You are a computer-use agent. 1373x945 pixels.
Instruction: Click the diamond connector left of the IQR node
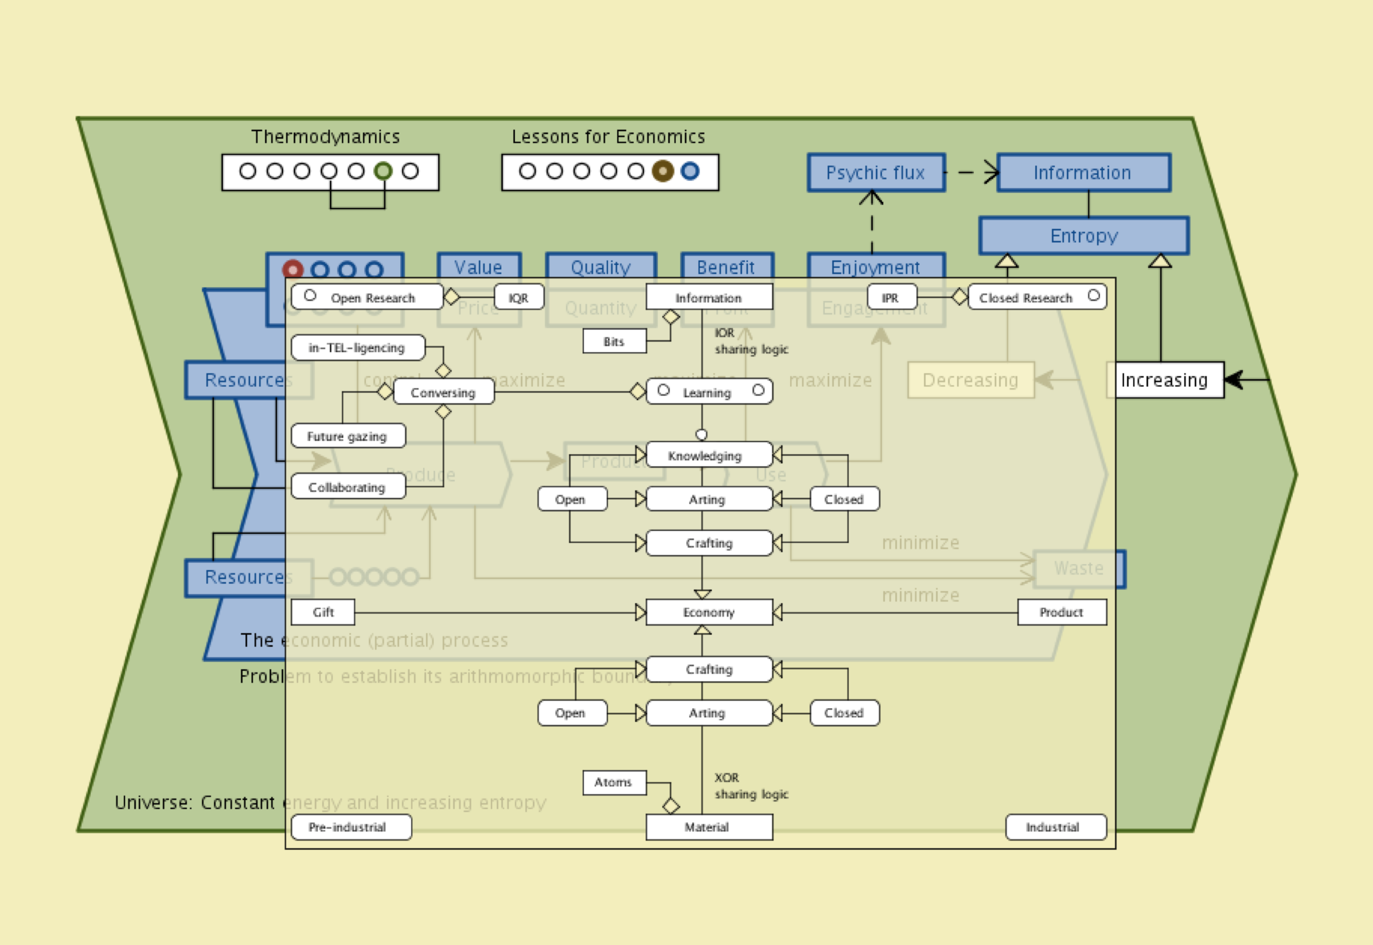click(451, 296)
